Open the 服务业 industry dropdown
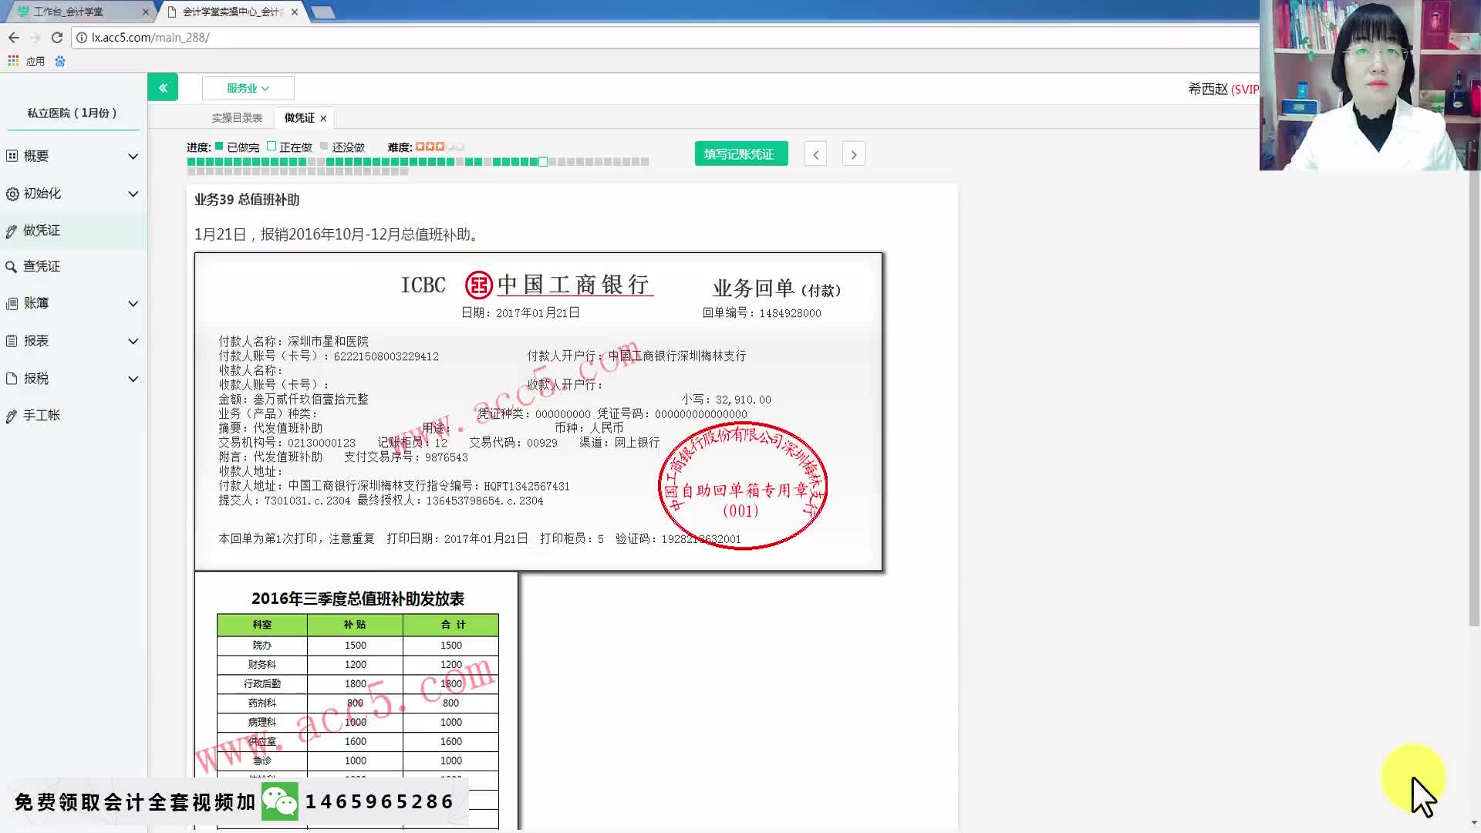The width and height of the screenshot is (1481, 833). click(x=248, y=88)
